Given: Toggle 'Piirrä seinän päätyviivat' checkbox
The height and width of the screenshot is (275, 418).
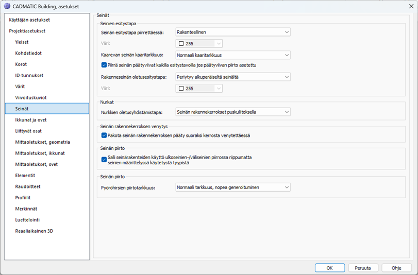Looking at the screenshot, I should tap(105, 65).
